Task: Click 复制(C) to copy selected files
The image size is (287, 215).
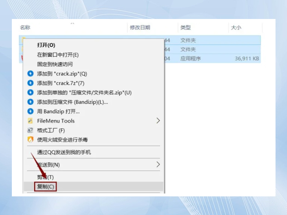Action: click(46, 187)
